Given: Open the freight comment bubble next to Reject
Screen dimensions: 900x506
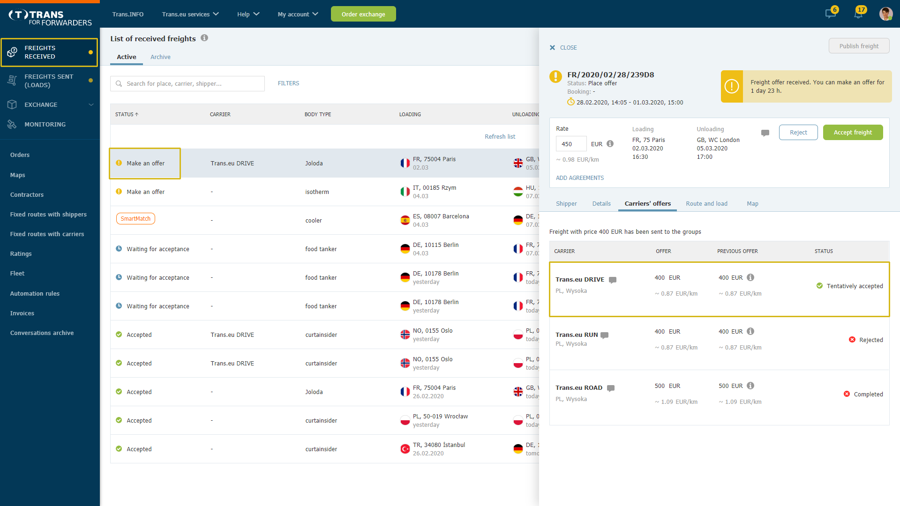Looking at the screenshot, I should point(765,133).
